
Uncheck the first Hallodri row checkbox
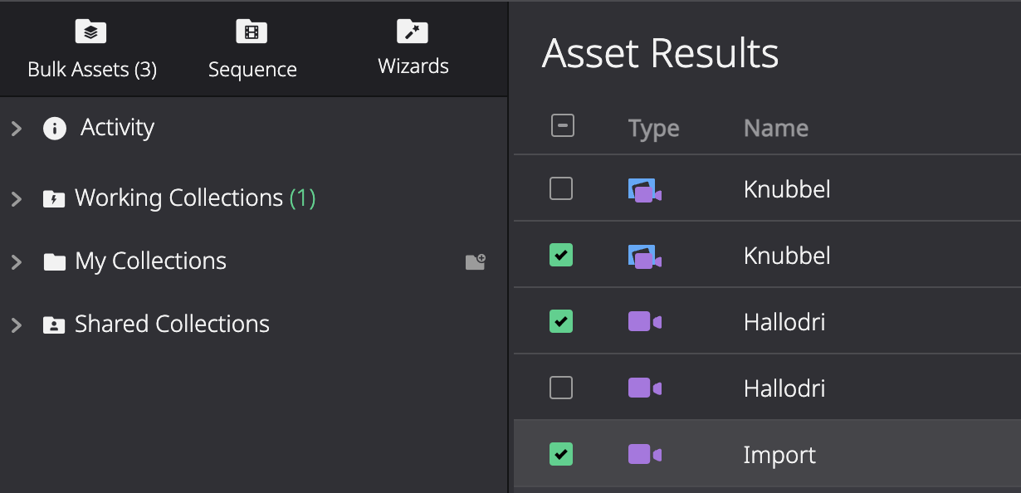click(561, 321)
